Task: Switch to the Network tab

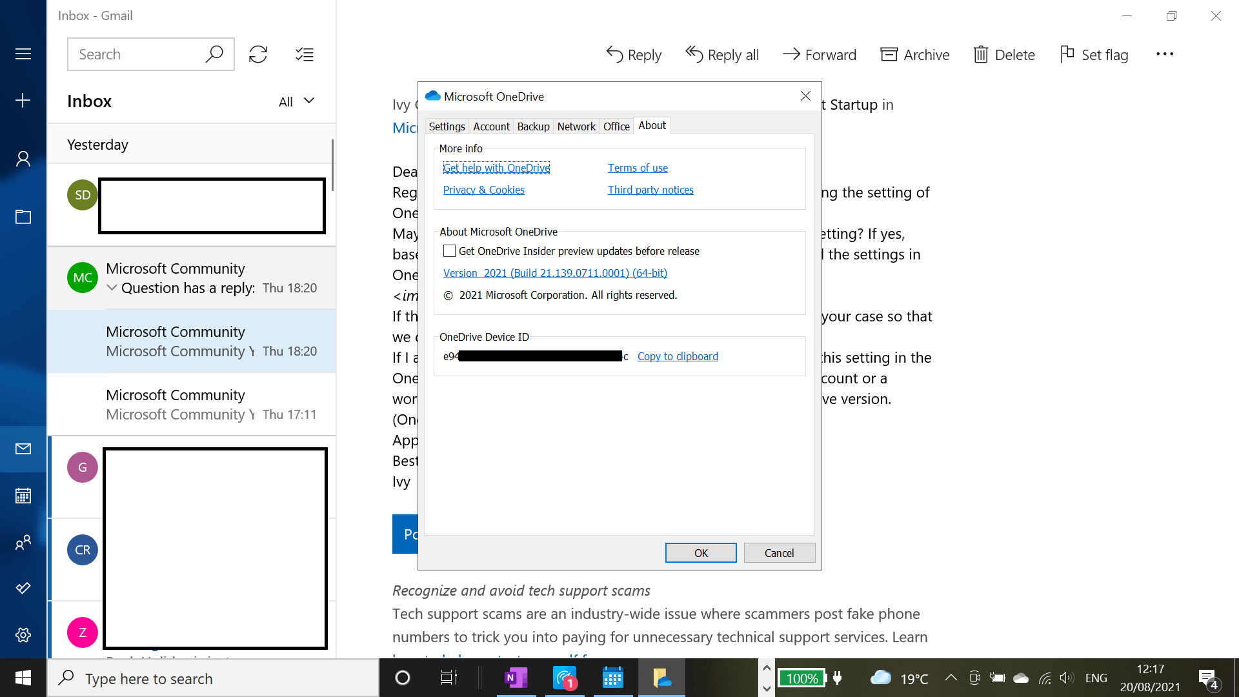Action: tap(577, 126)
